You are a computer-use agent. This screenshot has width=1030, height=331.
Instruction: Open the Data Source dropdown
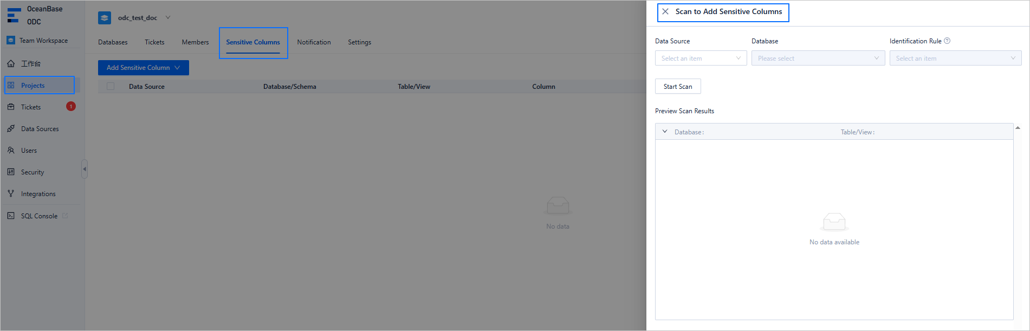701,59
